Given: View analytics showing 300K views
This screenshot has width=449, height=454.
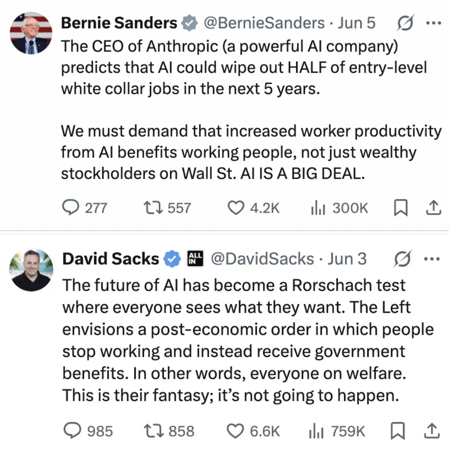Looking at the screenshot, I should [340, 208].
